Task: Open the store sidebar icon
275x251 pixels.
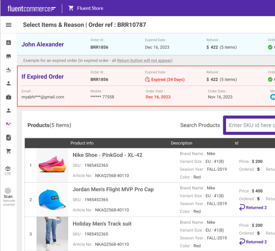Action: (9, 56)
